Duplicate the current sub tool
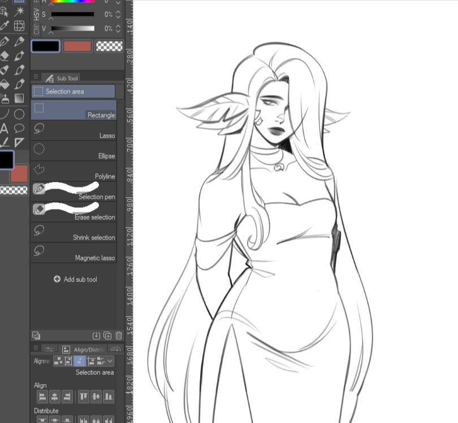This screenshot has width=458, height=423. (x=107, y=336)
